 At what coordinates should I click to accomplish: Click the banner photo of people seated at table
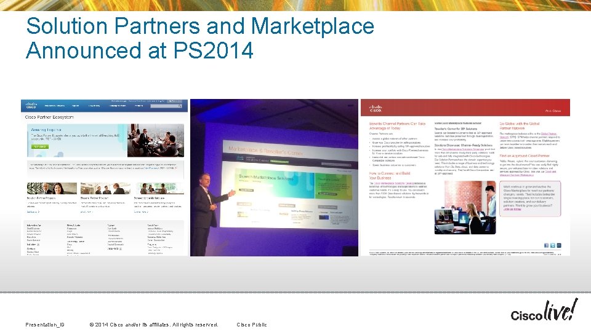pyautogui.click(x=156, y=141)
